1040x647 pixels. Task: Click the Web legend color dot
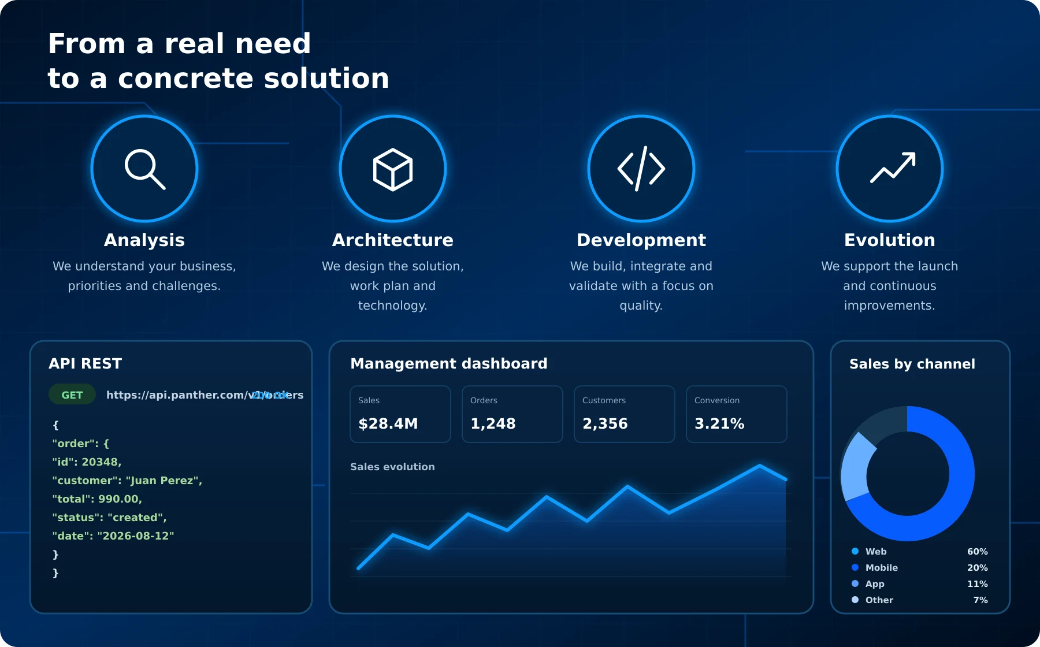coord(855,551)
